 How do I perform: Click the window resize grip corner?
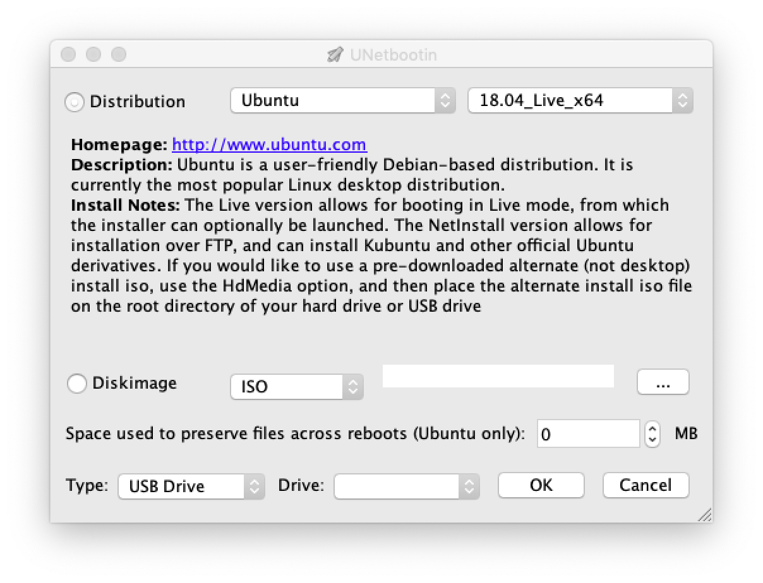pyautogui.click(x=705, y=515)
